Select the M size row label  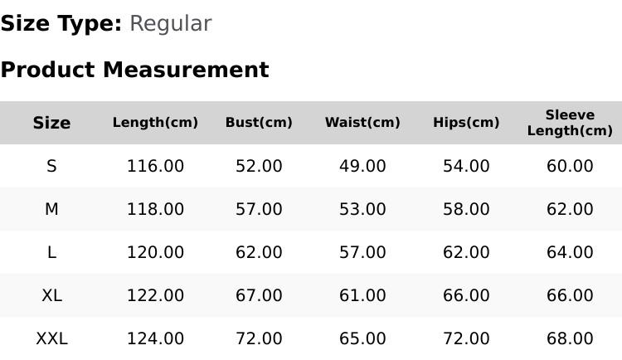pos(51,209)
